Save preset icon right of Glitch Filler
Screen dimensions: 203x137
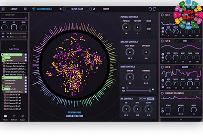(x=94, y=9)
